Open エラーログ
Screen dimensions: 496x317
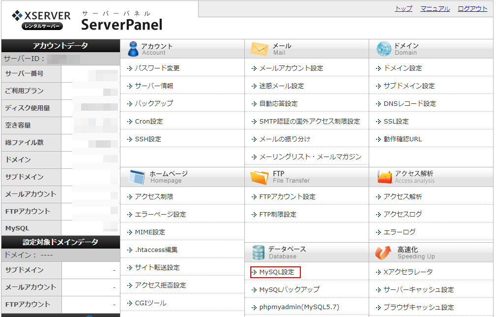tap(400, 232)
